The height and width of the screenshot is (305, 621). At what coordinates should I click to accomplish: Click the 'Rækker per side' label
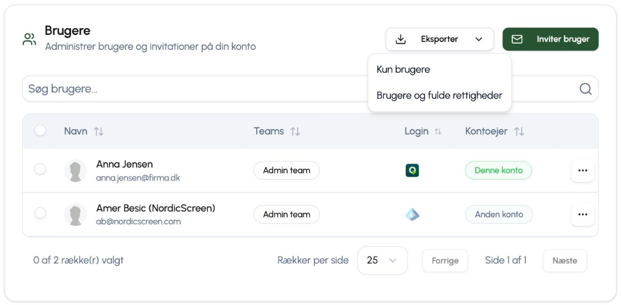[x=313, y=260]
